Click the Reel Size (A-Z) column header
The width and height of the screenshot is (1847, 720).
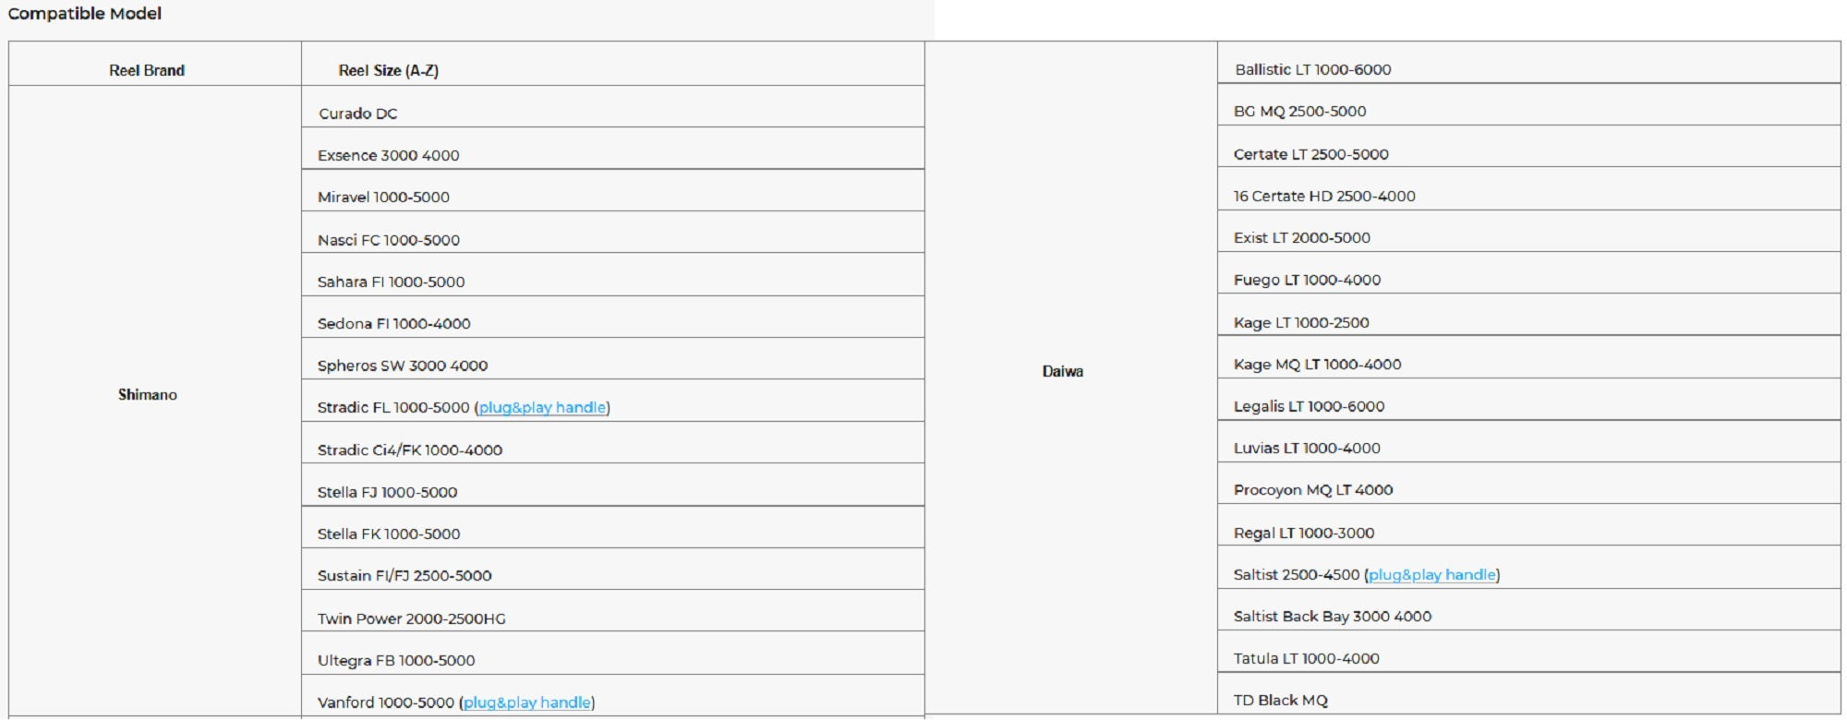point(388,70)
